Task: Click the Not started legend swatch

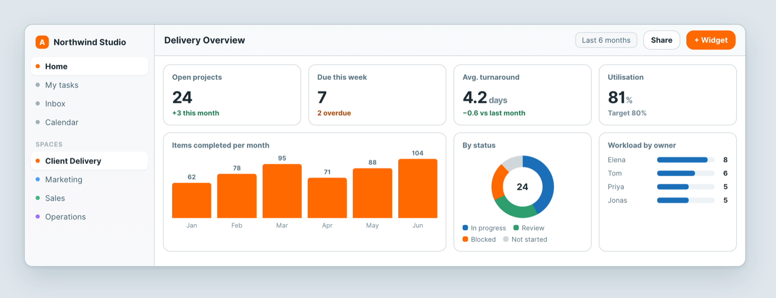Action: pos(506,239)
